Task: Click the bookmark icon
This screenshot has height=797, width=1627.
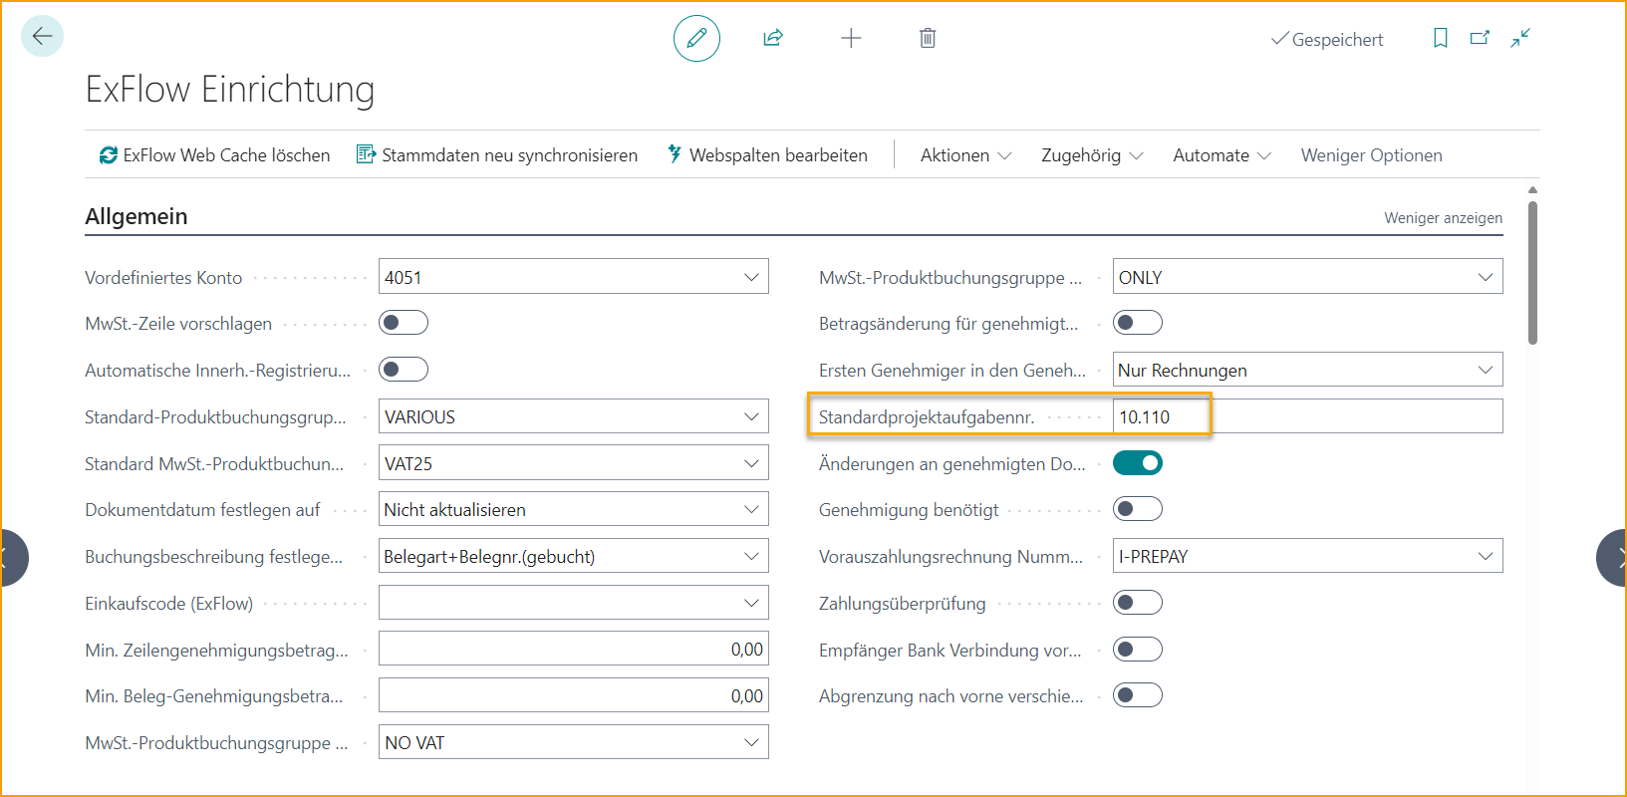Action: tap(1440, 39)
